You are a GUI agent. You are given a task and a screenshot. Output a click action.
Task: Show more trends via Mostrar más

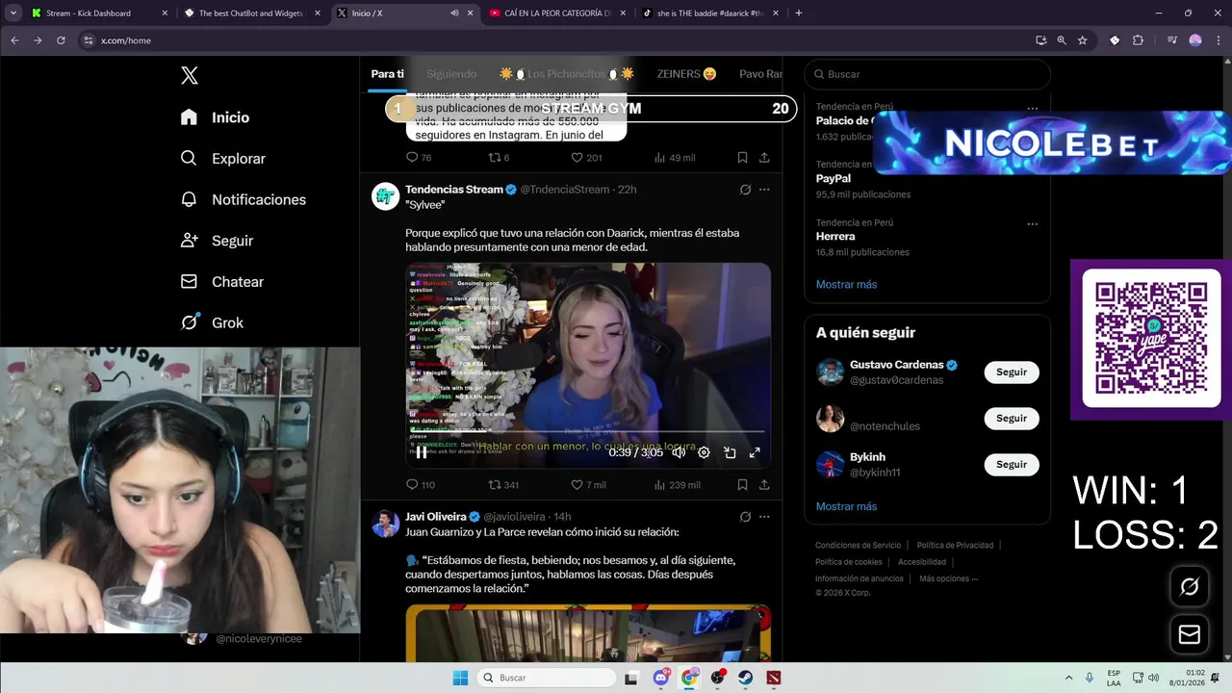pyautogui.click(x=846, y=285)
